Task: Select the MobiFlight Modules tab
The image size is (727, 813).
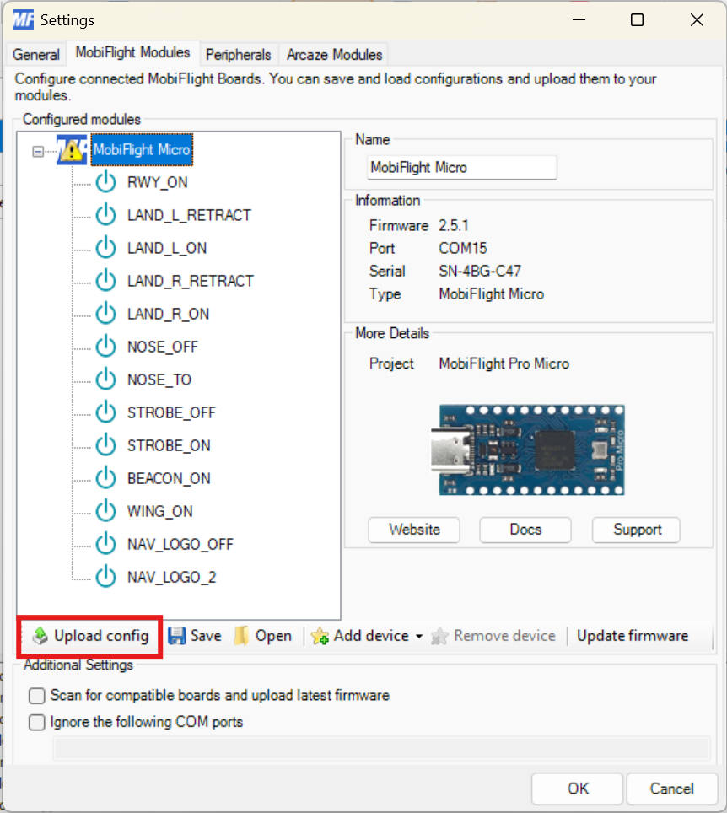Action: point(132,52)
